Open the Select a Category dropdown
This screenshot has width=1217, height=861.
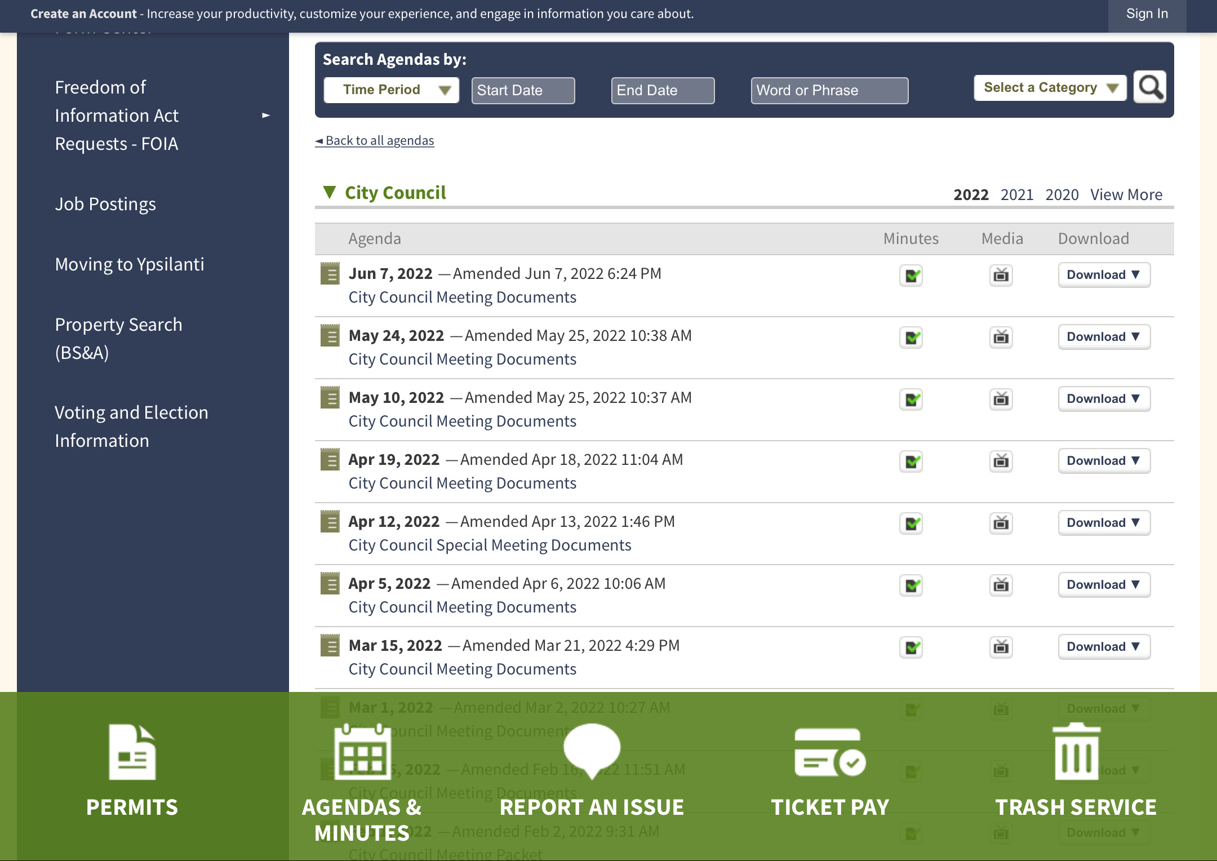click(x=1050, y=88)
